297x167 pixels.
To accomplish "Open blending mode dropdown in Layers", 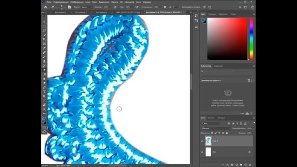I will click(x=216, y=128).
